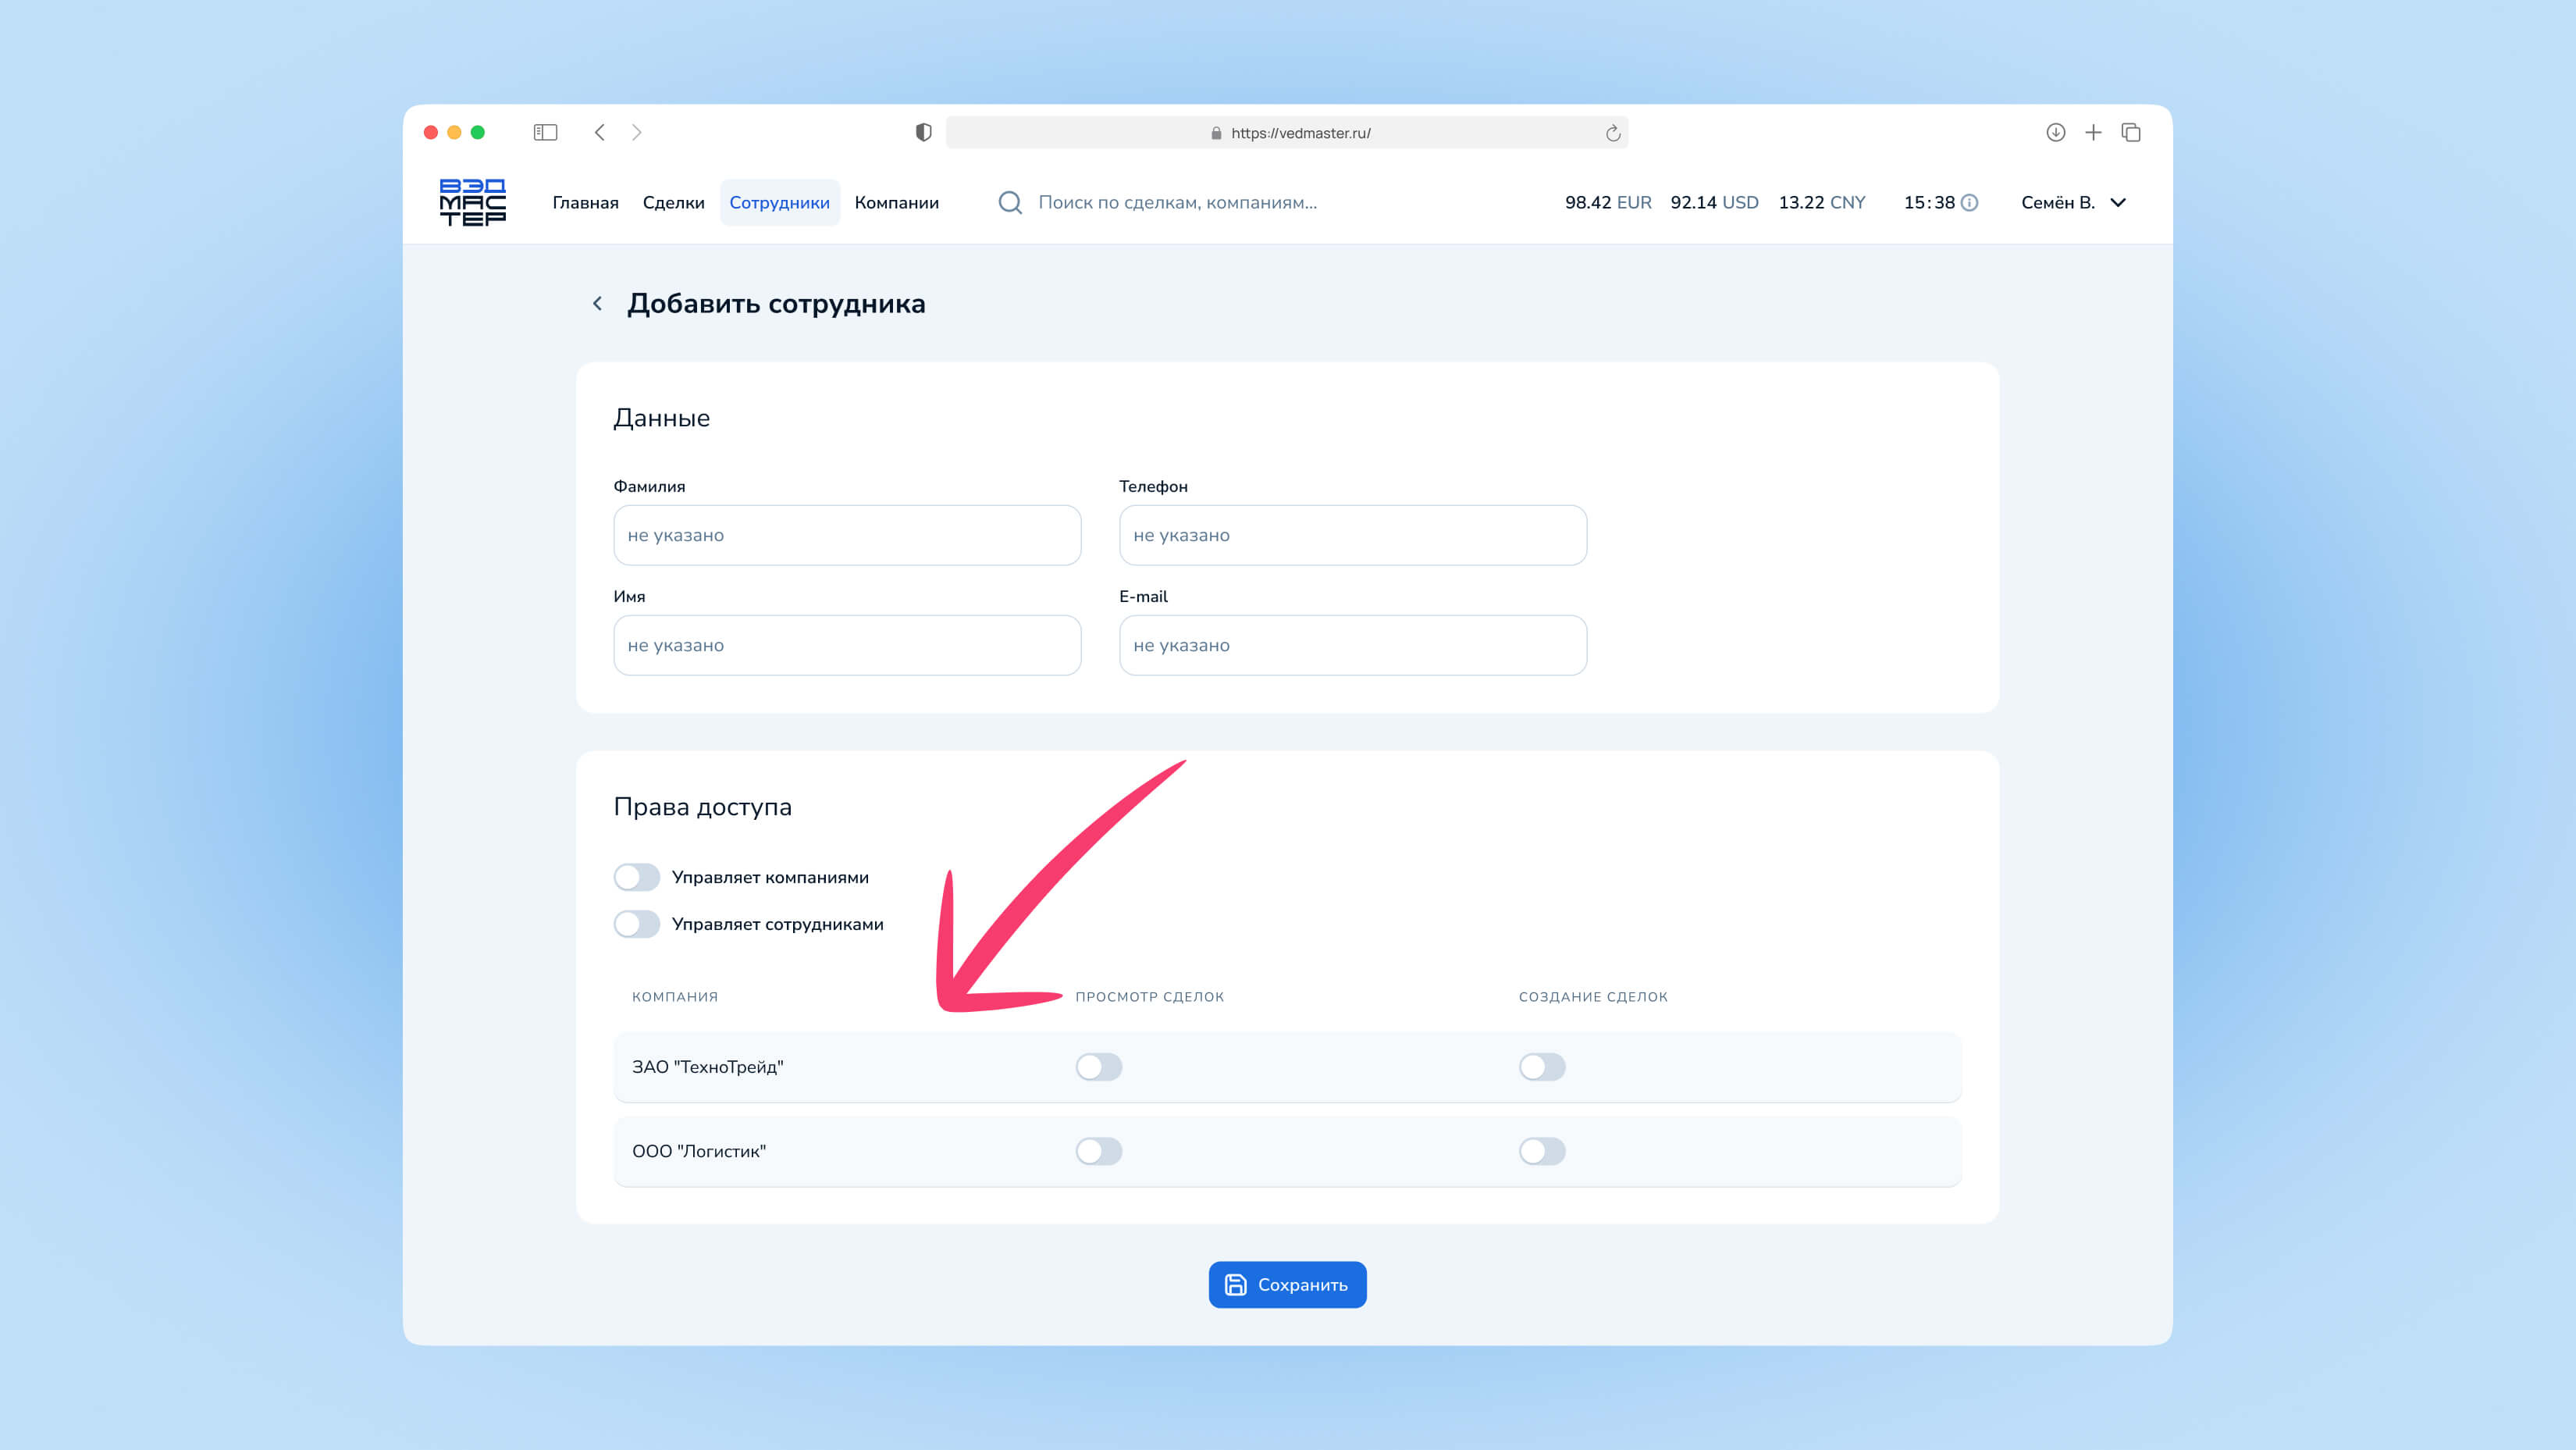This screenshot has height=1450, width=2576.
Task: Enable the Управляет сотрудниками toggle
Action: click(637, 924)
